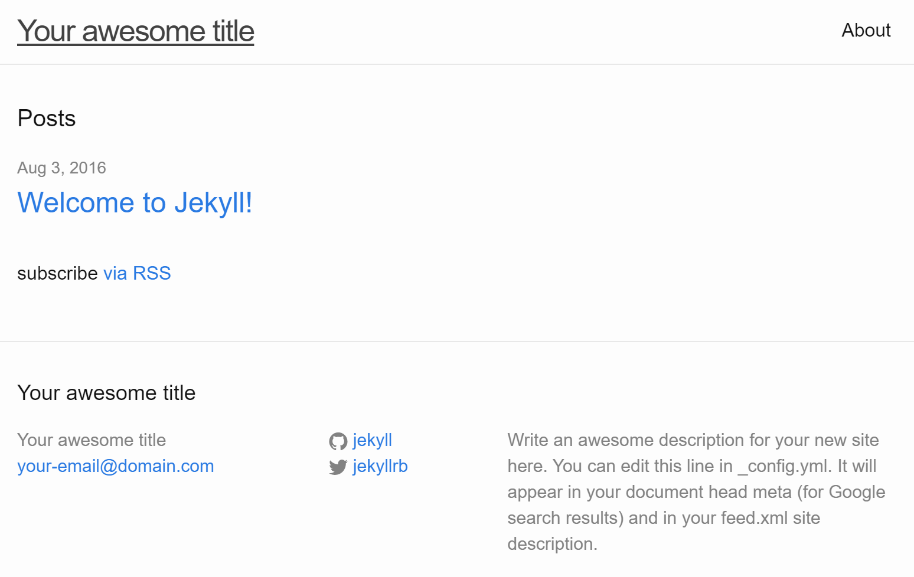Click the your-email@domain.com address
The height and width of the screenshot is (577, 914).
click(x=116, y=466)
